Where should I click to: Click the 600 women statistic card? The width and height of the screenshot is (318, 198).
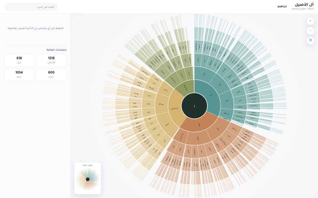tap(51, 75)
